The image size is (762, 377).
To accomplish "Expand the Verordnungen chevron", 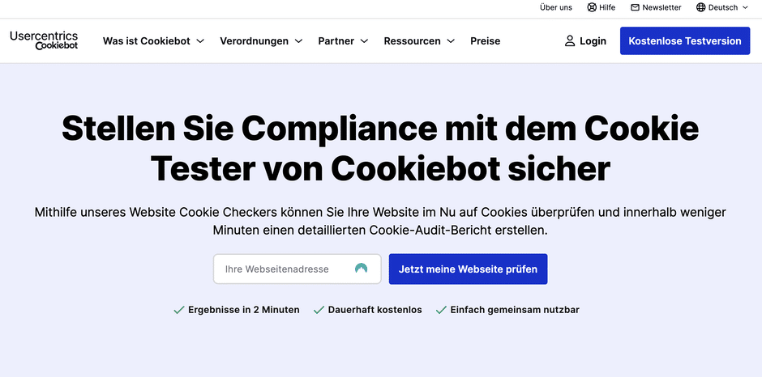I will tap(299, 41).
